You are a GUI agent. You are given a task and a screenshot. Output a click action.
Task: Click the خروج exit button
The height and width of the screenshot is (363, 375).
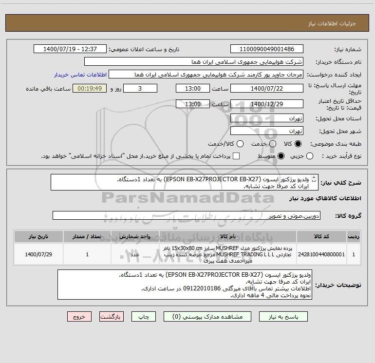pyautogui.click(x=79, y=317)
